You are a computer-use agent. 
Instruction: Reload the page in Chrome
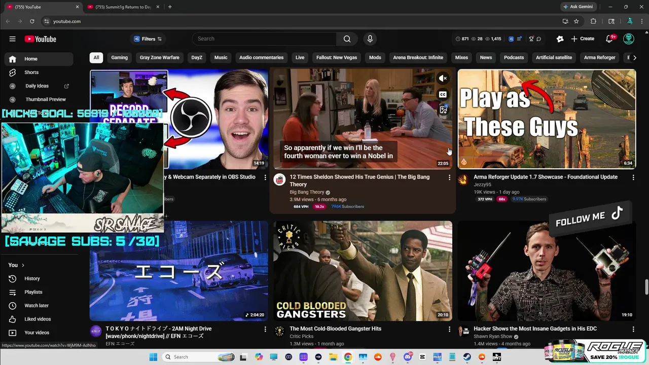tap(32, 21)
